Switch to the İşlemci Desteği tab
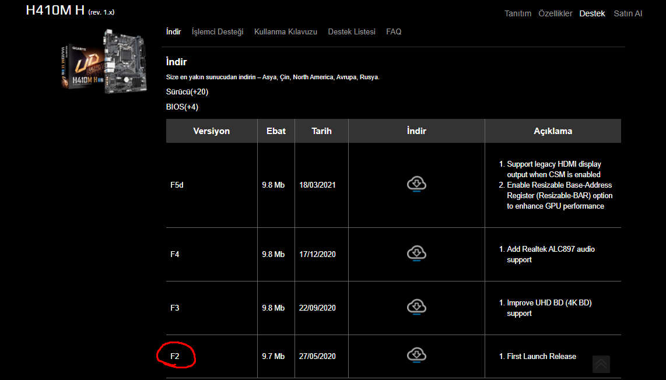The height and width of the screenshot is (380, 666). click(x=218, y=32)
